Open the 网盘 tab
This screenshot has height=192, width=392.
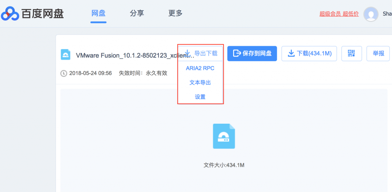(98, 13)
